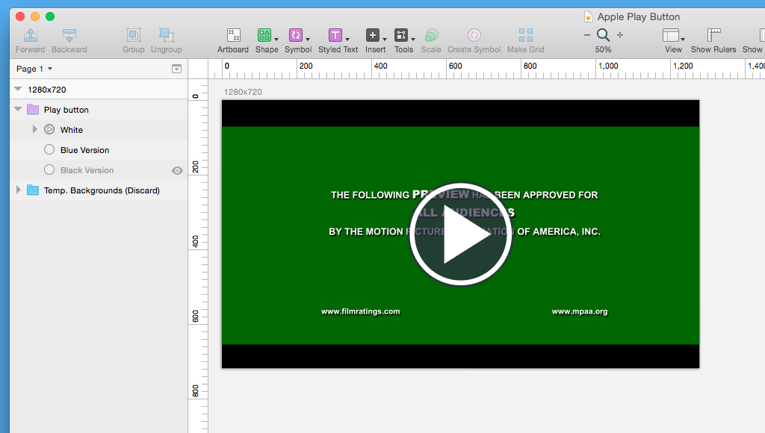Click the Make Grid icon
The width and height of the screenshot is (765, 433).
(x=525, y=35)
